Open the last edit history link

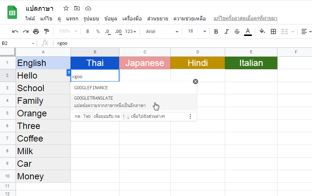point(245,19)
